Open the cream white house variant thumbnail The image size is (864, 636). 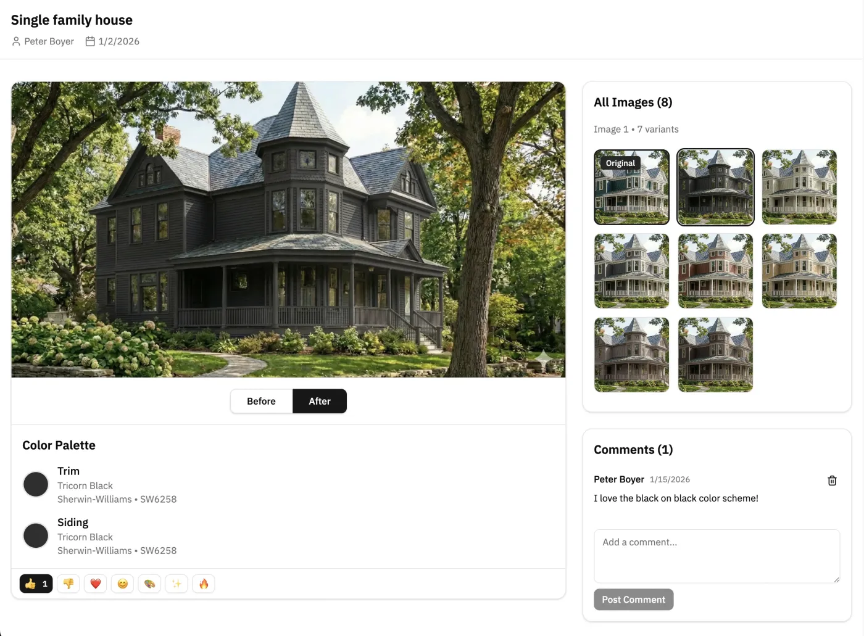click(x=800, y=187)
